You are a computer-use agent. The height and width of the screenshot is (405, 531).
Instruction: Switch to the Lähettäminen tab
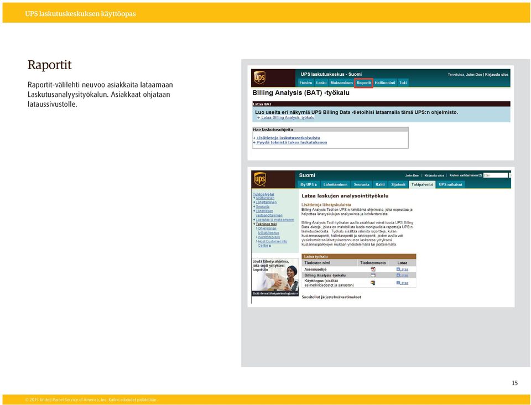point(335,185)
